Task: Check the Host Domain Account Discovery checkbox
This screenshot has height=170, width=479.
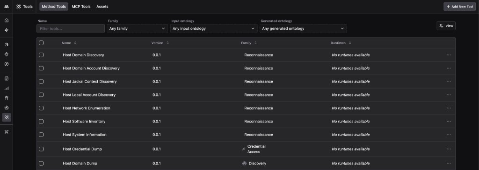Action: tap(41, 68)
